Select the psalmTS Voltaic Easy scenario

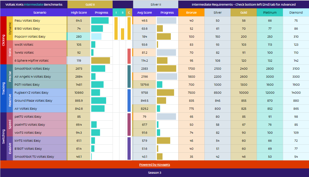point(40,125)
